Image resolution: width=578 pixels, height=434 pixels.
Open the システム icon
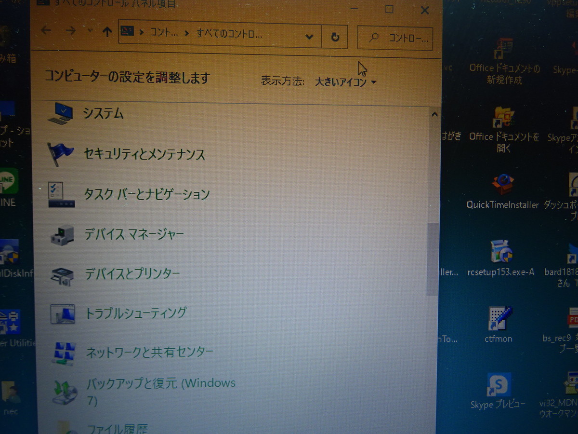tap(61, 113)
